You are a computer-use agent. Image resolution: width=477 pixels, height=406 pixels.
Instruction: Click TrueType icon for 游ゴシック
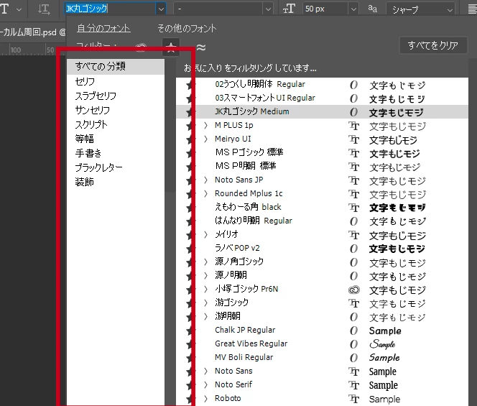click(x=353, y=303)
